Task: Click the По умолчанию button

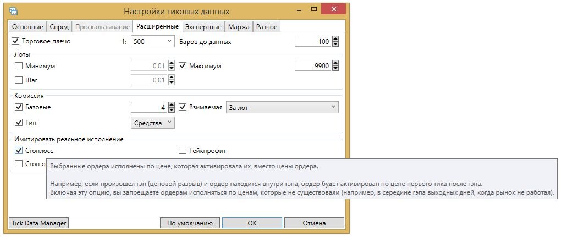Action: [x=190, y=223]
